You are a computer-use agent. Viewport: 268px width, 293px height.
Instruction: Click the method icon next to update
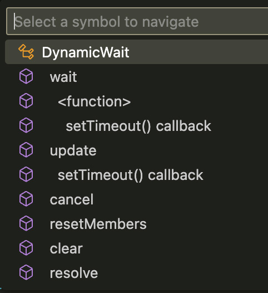(x=26, y=150)
